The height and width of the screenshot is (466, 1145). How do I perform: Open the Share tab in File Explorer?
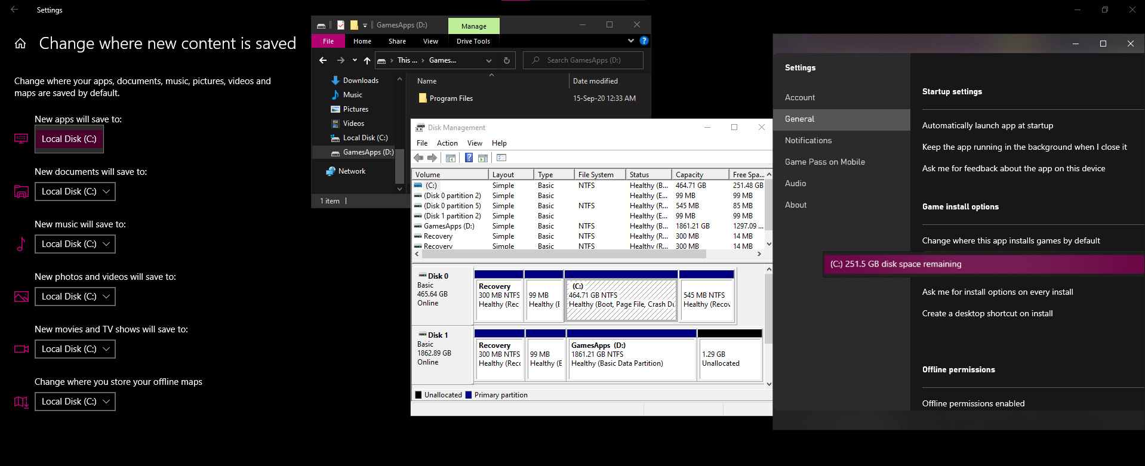397,41
